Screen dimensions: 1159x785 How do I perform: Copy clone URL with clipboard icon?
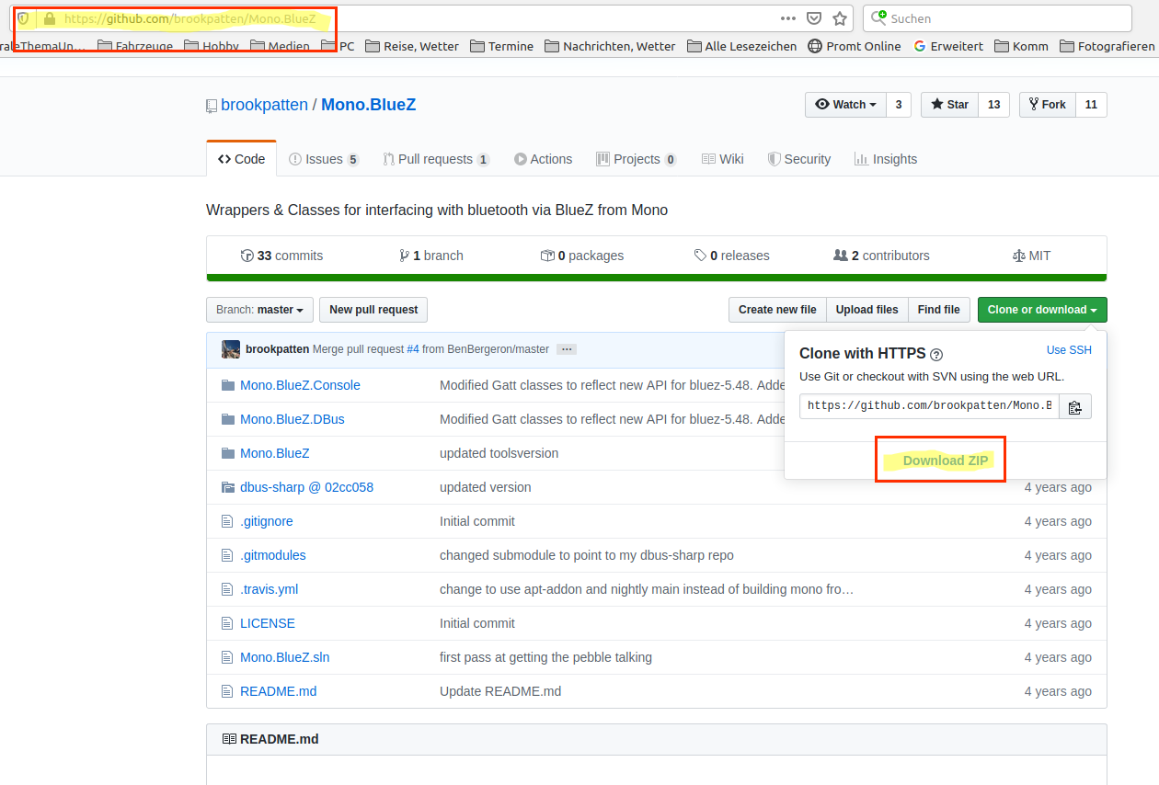pos(1075,406)
